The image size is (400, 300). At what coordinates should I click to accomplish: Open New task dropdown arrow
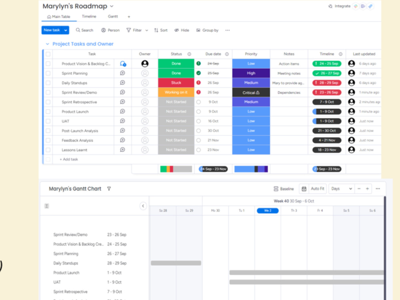66,30
